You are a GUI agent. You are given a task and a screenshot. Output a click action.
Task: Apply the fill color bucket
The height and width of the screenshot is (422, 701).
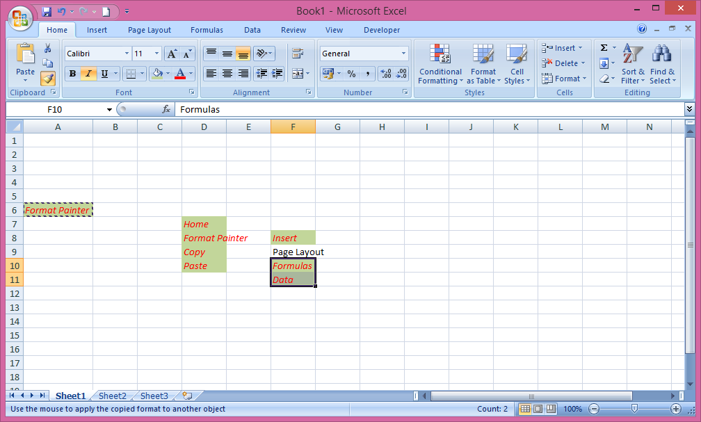click(157, 74)
